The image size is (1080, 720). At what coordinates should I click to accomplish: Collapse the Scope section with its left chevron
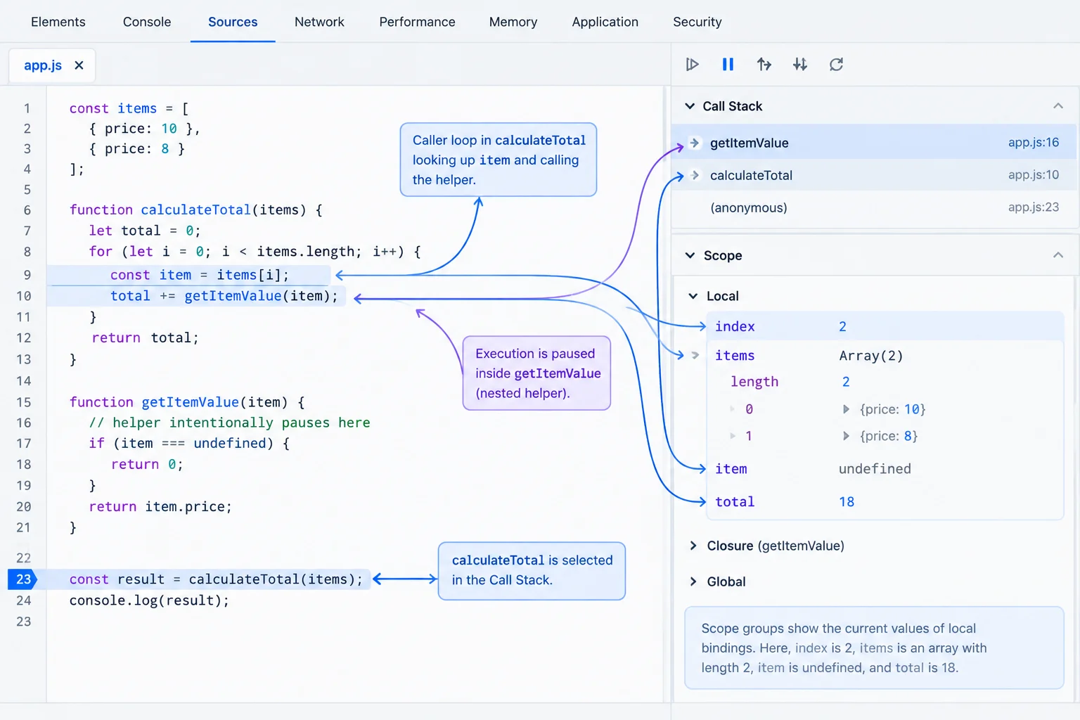(x=690, y=255)
